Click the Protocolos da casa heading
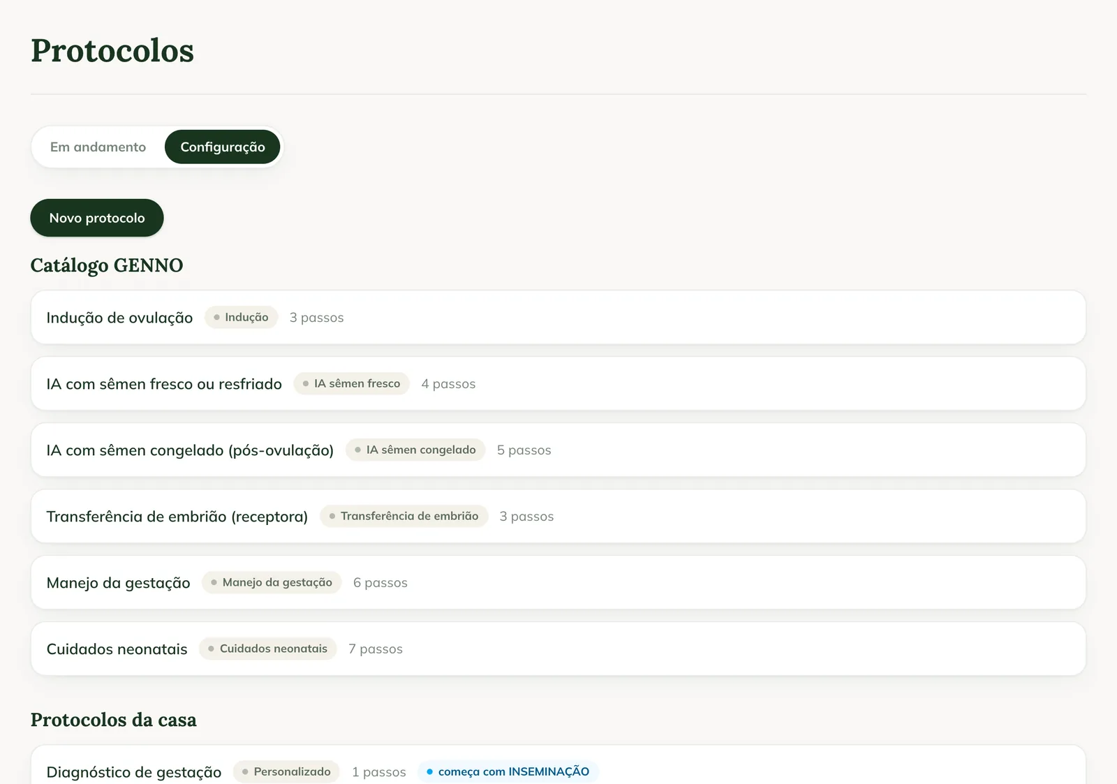 tap(113, 720)
